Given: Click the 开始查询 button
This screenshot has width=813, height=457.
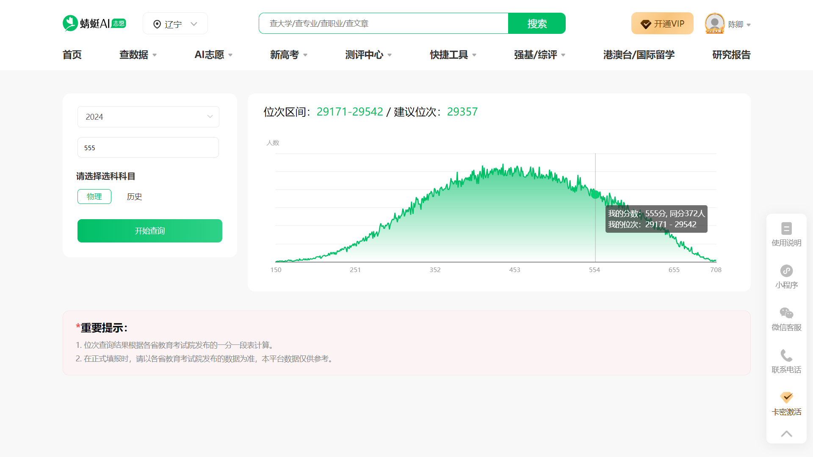Looking at the screenshot, I should click(149, 231).
